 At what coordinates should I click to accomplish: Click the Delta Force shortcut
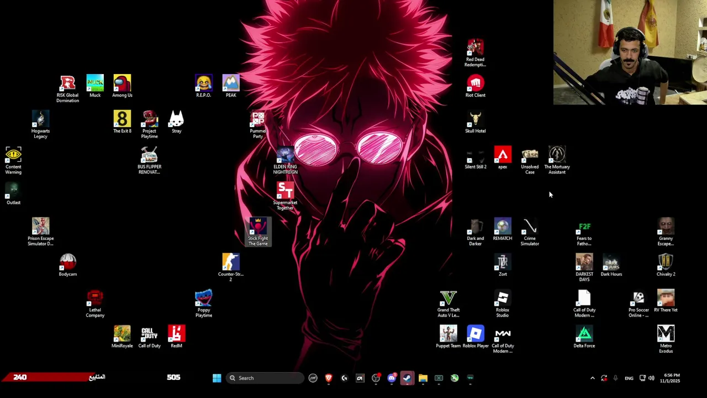(x=584, y=337)
